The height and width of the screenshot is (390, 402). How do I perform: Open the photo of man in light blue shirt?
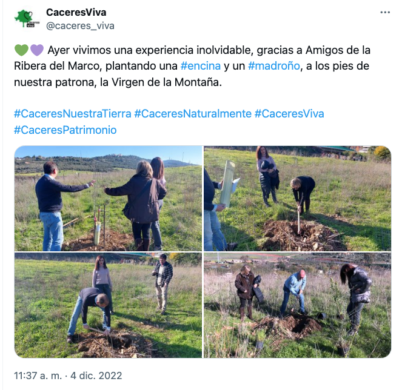click(297, 305)
